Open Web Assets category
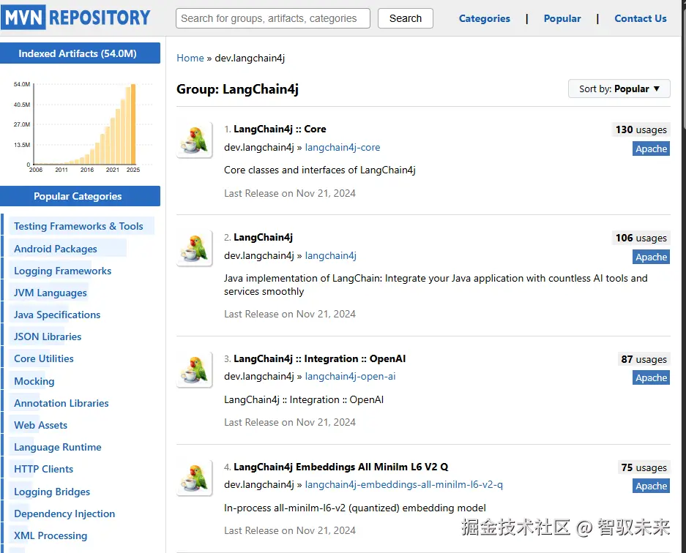 click(41, 425)
